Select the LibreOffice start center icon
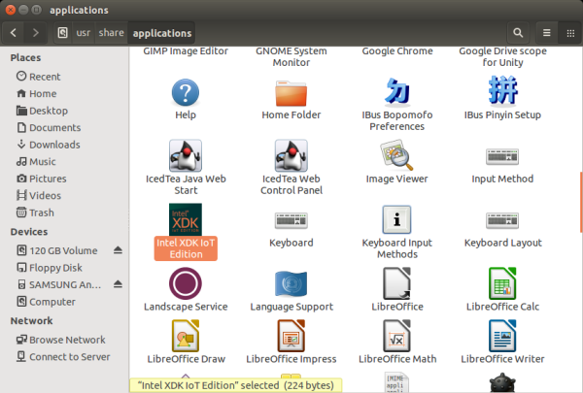This screenshot has height=393, width=583. pos(396,283)
